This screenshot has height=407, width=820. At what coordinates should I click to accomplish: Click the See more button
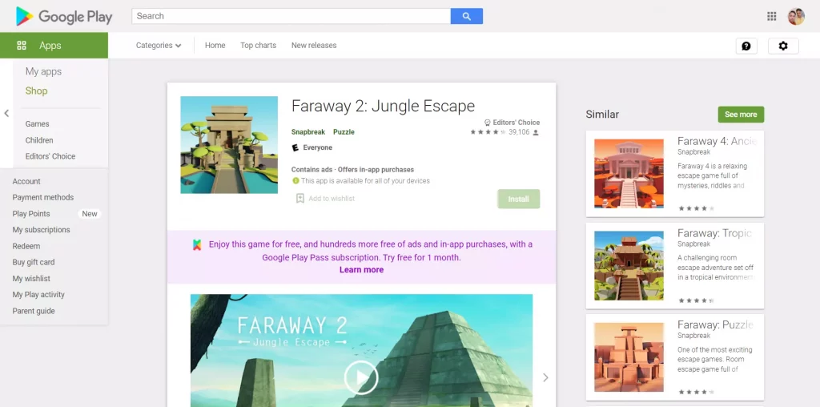741,115
